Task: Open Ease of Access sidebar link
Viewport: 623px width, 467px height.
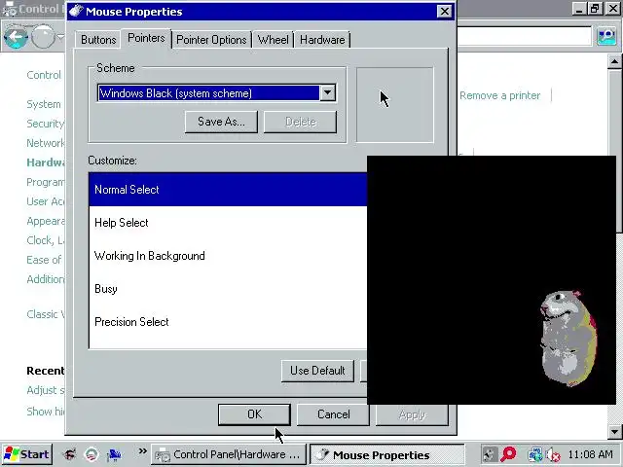Action: pos(44,260)
